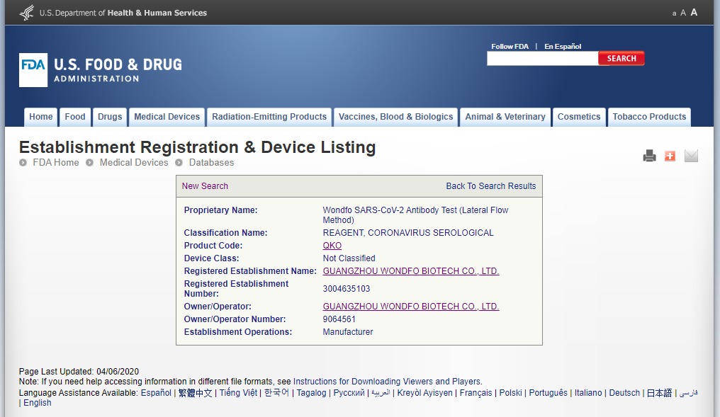Open product code QKO link
Viewport: 720px width, 417px height.
click(x=332, y=246)
